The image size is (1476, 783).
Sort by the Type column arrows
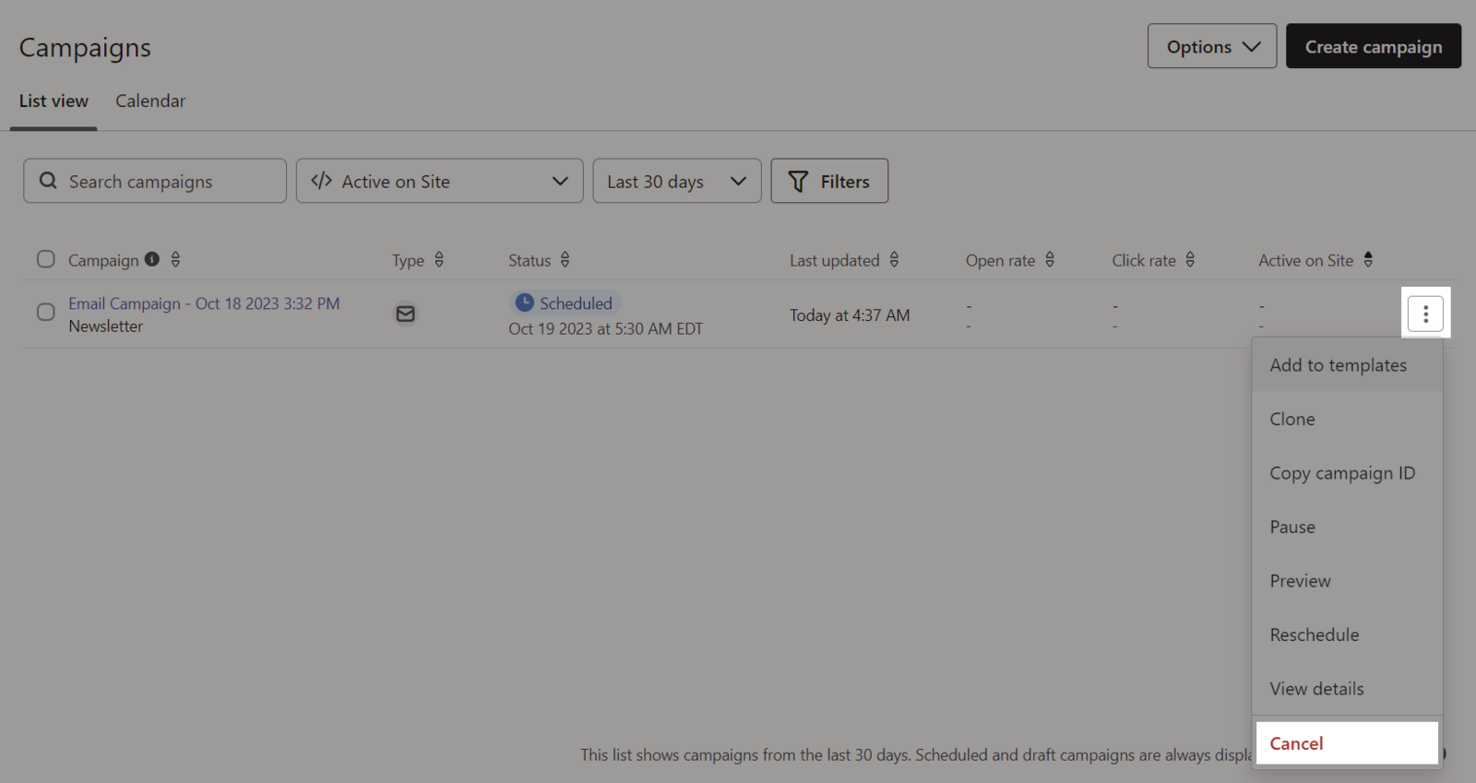point(439,260)
